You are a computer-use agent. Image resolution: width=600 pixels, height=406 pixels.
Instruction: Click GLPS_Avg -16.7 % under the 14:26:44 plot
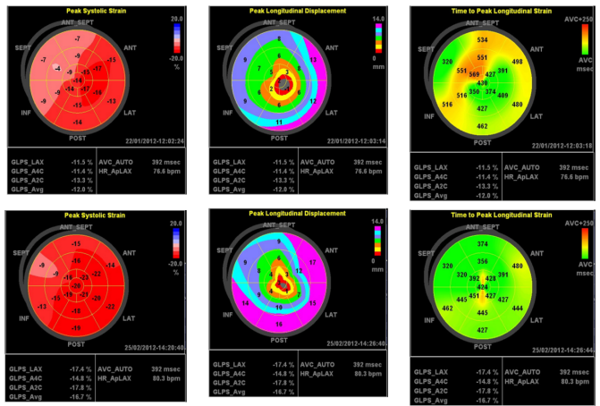pos(456,401)
